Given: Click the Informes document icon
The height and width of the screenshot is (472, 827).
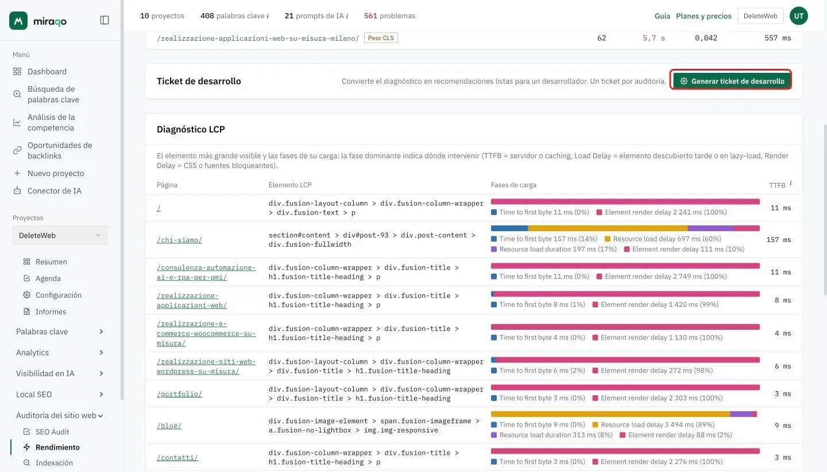Looking at the screenshot, I should [x=26, y=311].
